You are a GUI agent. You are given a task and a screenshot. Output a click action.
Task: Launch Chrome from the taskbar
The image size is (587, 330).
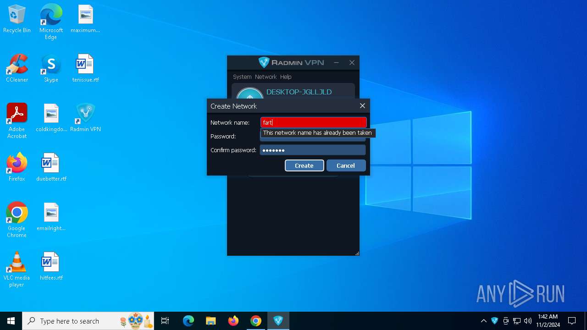[256, 321]
